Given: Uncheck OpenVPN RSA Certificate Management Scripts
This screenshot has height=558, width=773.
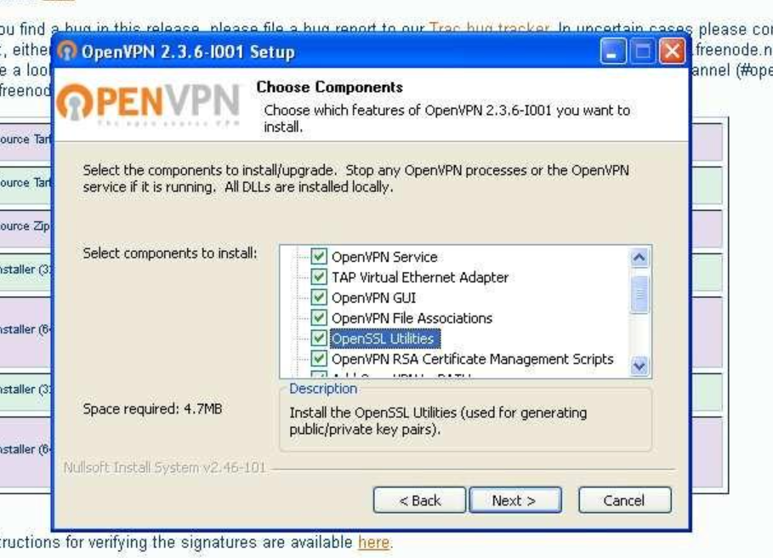Looking at the screenshot, I should (x=319, y=359).
